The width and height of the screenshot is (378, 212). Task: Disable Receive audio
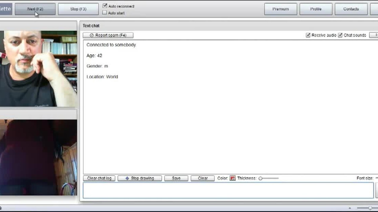(308, 35)
